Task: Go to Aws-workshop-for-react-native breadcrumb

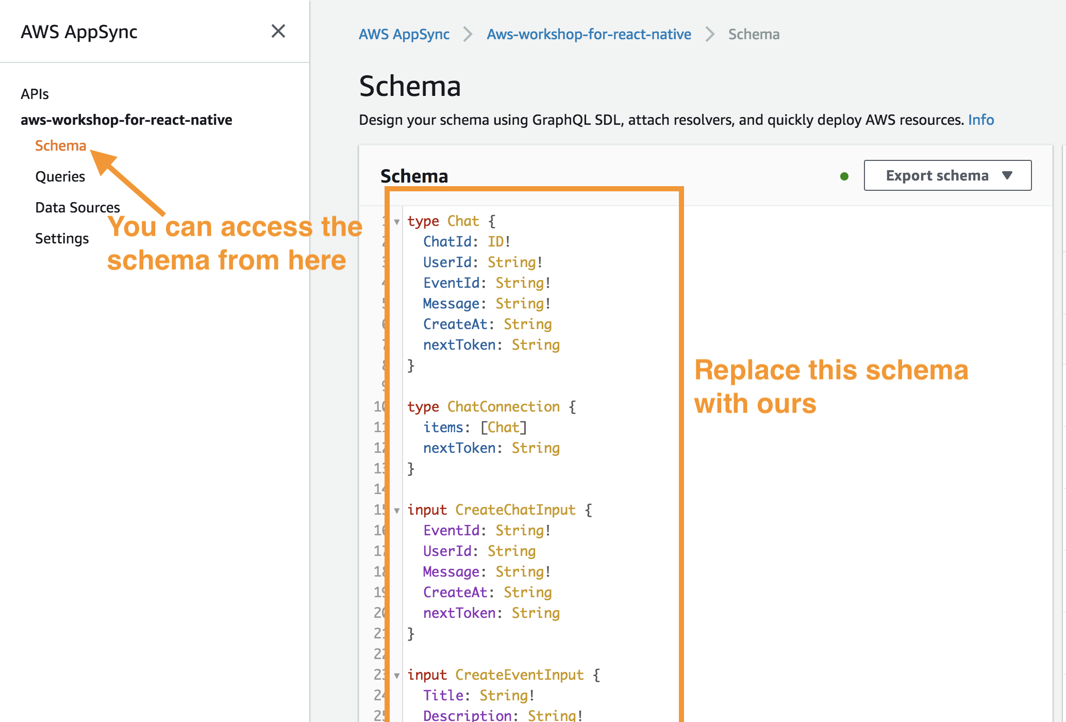Action: click(589, 34)
